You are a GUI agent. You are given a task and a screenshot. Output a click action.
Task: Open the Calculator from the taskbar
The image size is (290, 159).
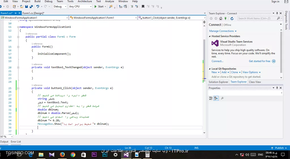coord(147,154)
